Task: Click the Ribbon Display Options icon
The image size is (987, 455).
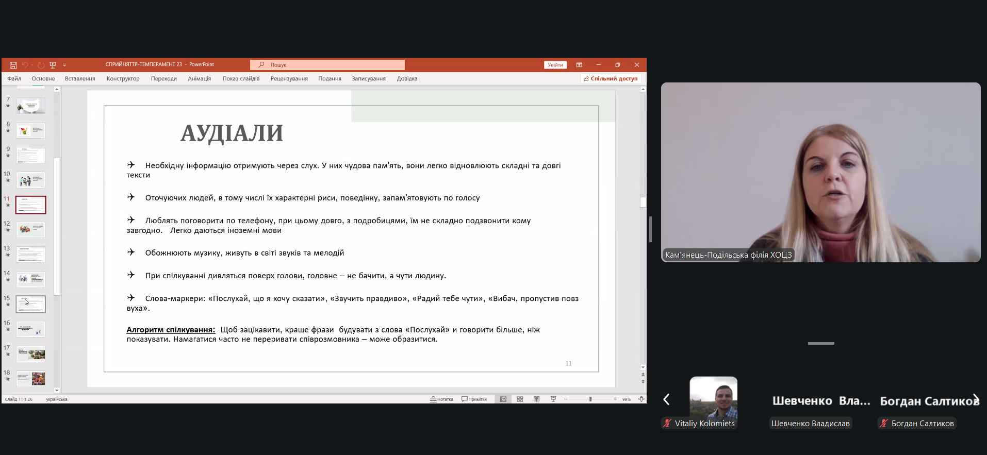Action: 579,65
